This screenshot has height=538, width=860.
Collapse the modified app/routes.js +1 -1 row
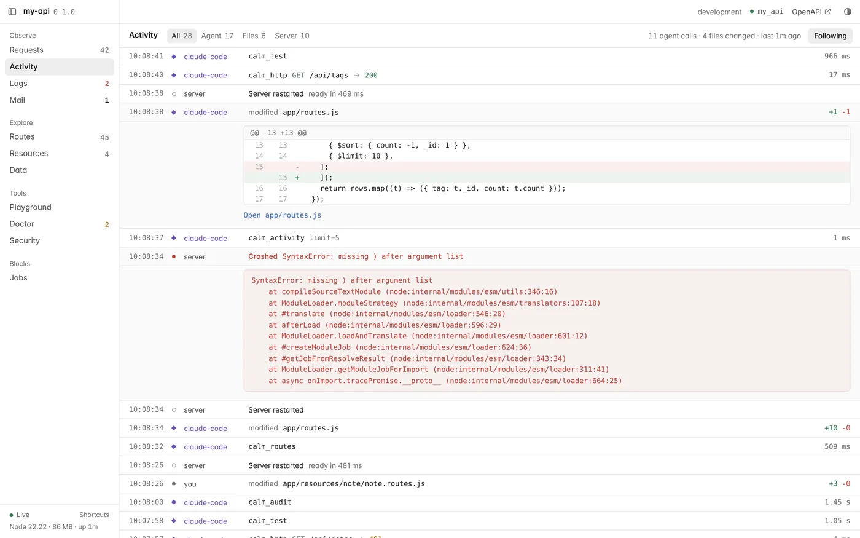click(490, 112)
